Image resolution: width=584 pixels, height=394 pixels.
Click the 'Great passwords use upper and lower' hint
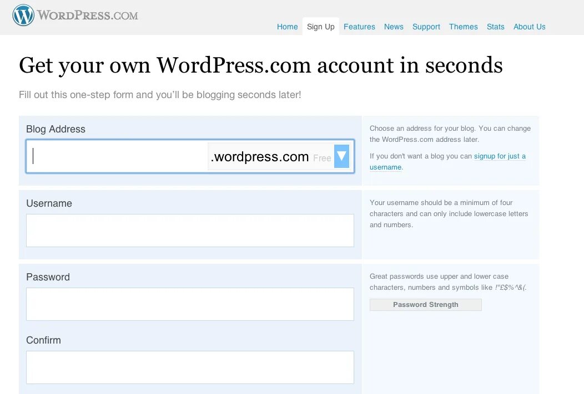(448, 282)
